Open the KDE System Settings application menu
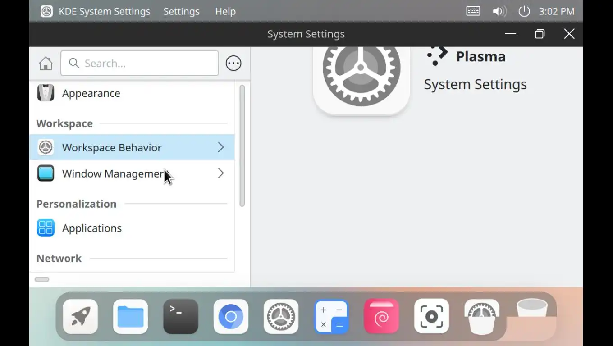Viewport: 613px width, 346px height. pyautogui.click(x=105, y=11)
